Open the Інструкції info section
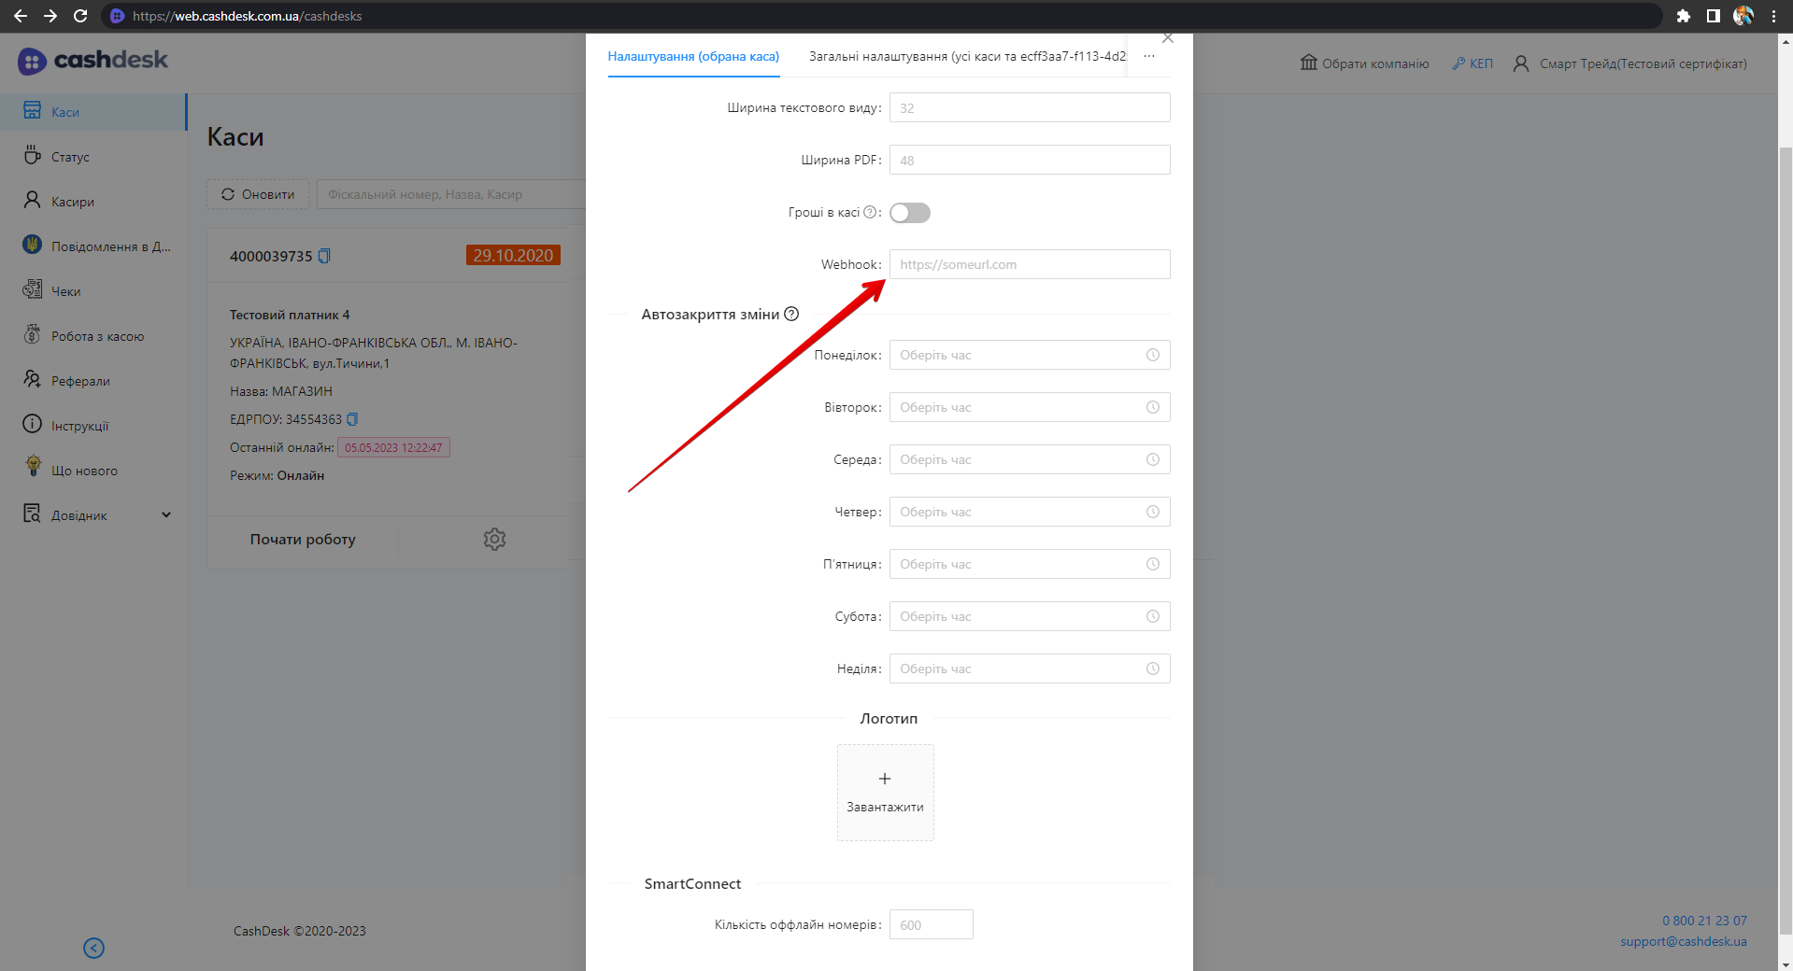Image resolution: width=1793 pixels, height=971 pixels. [79, 425]
